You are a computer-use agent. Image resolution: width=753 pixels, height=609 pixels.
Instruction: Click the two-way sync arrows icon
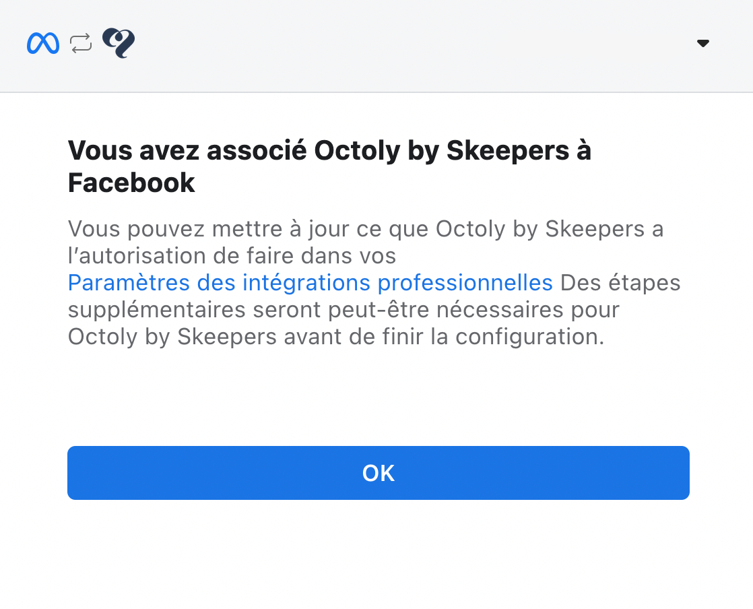pos(81,44)
